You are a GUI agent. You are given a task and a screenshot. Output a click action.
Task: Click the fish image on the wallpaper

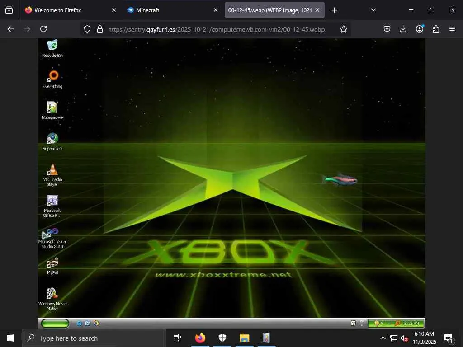[340, 179]
